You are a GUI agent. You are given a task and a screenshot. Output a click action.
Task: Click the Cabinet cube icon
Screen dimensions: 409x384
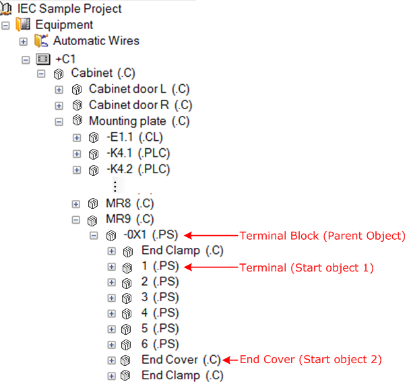coord(59,74)
